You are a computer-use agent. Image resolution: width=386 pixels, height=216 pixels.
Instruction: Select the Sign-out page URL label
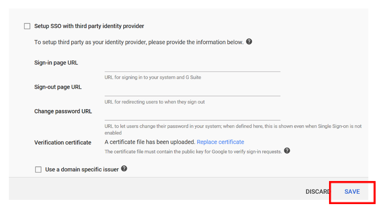(x=58, y=87)
